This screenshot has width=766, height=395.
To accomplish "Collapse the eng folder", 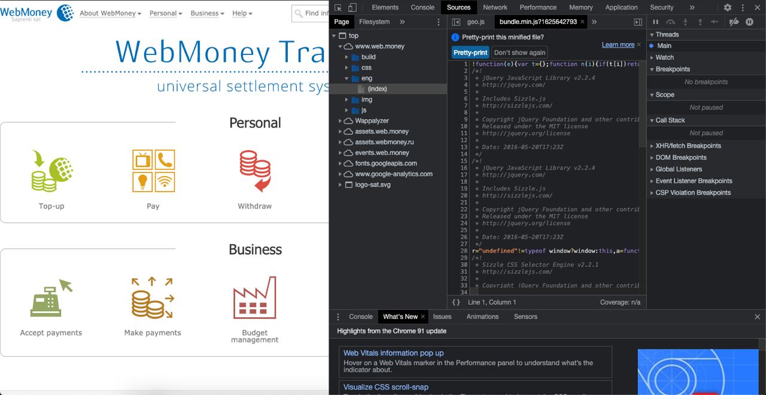I will pyautogui.click(x=347, y=78).
